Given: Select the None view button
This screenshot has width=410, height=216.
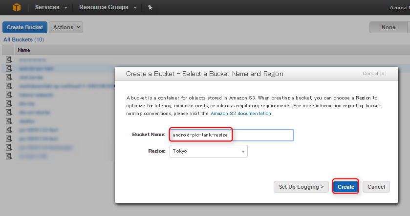Looking at the screenshot, I should (388, 27).
